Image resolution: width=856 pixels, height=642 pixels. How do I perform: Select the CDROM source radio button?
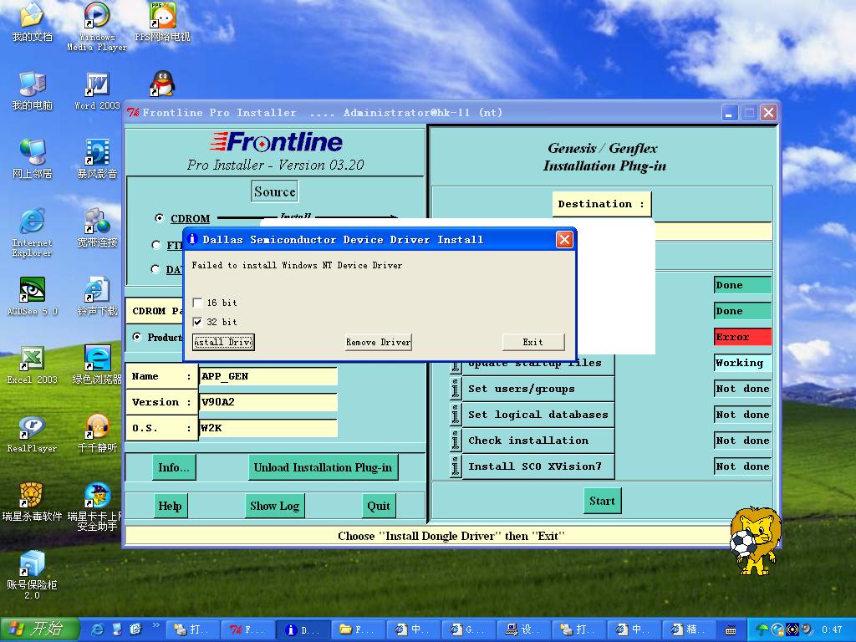pyautogui.click(x=159, y=218)
